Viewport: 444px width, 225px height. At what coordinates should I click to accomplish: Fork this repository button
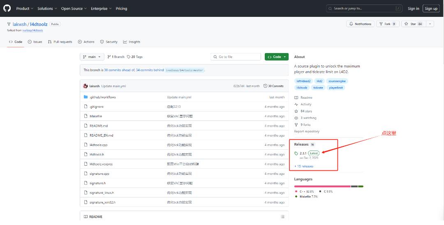388,24
